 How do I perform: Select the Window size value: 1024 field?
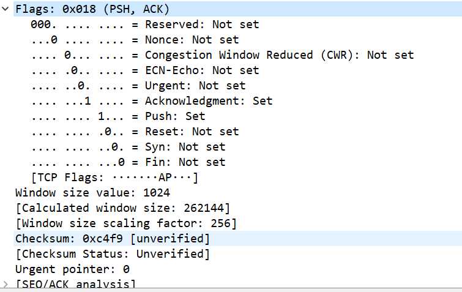click(x=92, y=193)
